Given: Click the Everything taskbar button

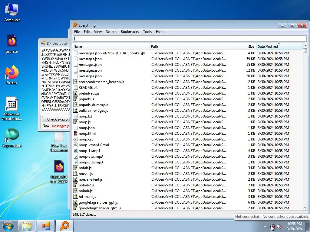Looking at the screenshot, I should (64, 226).
